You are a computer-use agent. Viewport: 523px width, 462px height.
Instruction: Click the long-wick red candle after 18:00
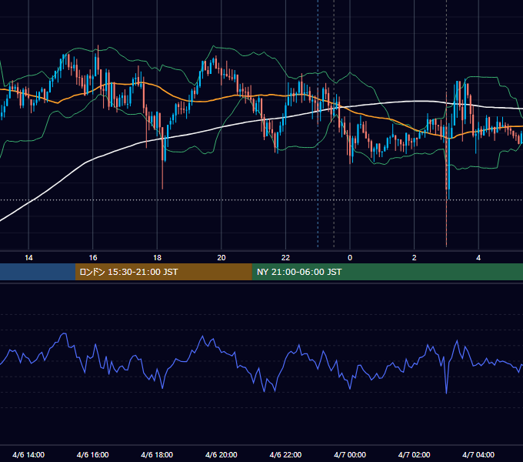[162, 157]
